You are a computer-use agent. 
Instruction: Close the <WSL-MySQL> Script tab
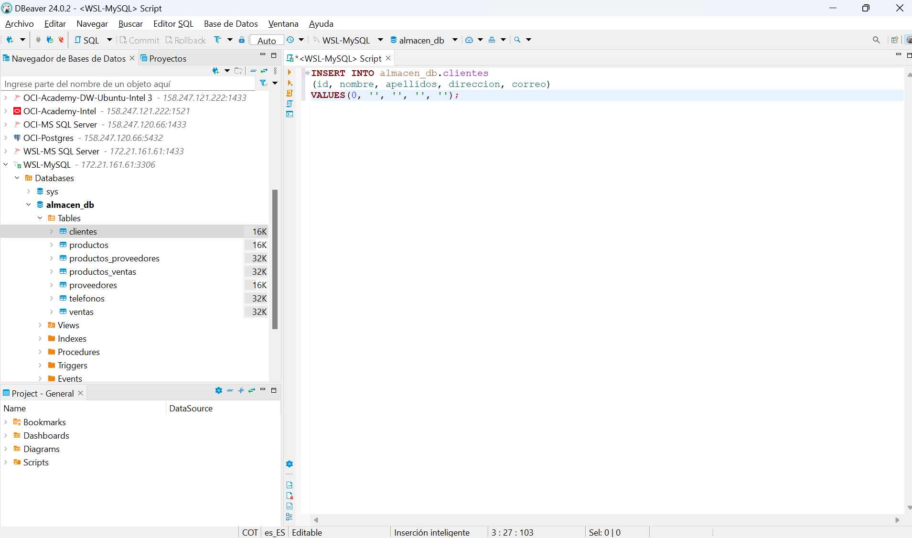tap(388, 58)
